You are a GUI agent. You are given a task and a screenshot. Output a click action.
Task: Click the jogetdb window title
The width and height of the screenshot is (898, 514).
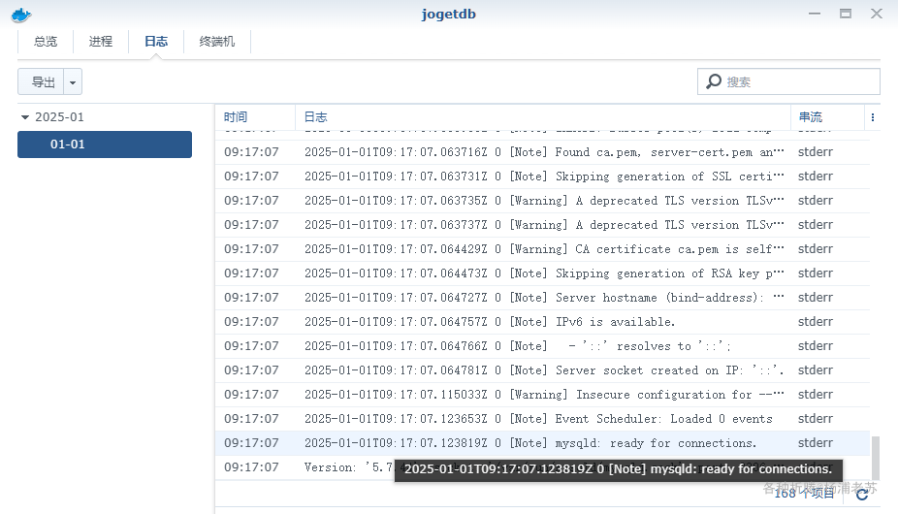(x=448, y=14)
